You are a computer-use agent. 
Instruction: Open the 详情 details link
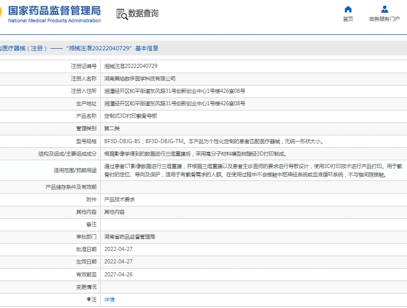[109, 299]
